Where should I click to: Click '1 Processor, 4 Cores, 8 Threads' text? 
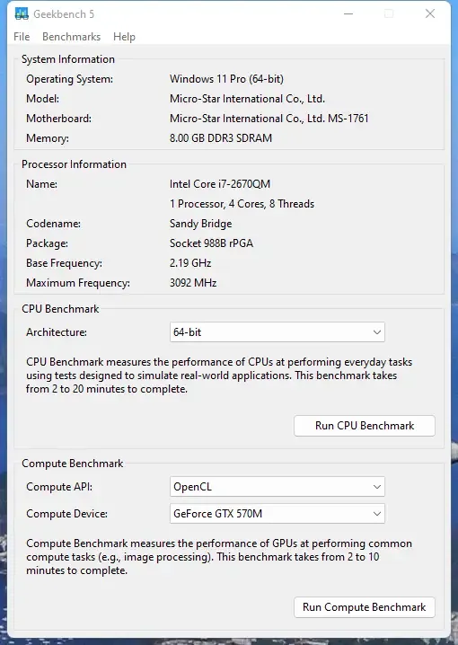point(242,204)
